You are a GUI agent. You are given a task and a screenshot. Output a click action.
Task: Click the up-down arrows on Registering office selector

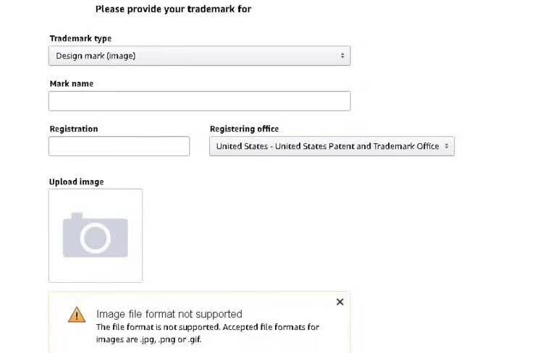pyautogui.click(x=447, y=146)
